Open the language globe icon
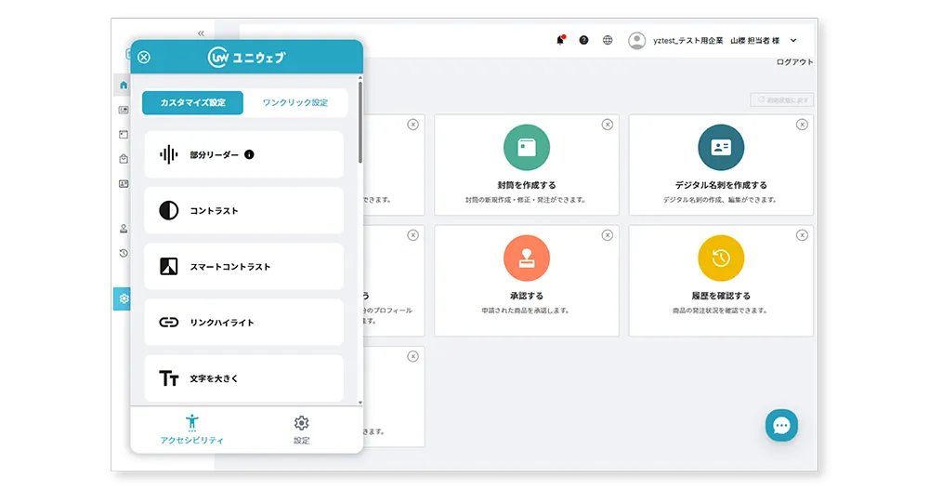 click(608, 40)
